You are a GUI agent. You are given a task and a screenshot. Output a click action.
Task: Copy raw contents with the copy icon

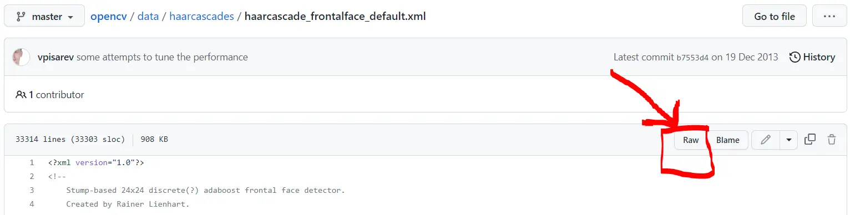point(810,140)
